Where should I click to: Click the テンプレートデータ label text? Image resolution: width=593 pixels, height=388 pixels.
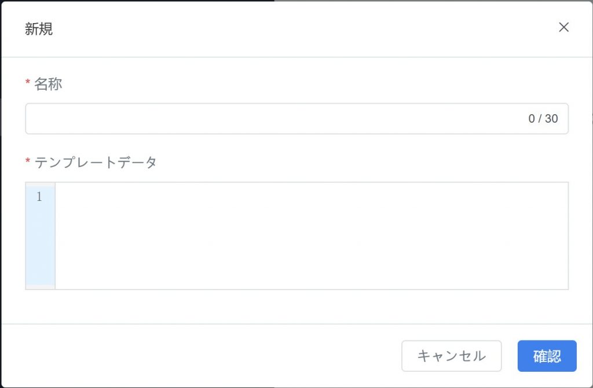[96, 163]
